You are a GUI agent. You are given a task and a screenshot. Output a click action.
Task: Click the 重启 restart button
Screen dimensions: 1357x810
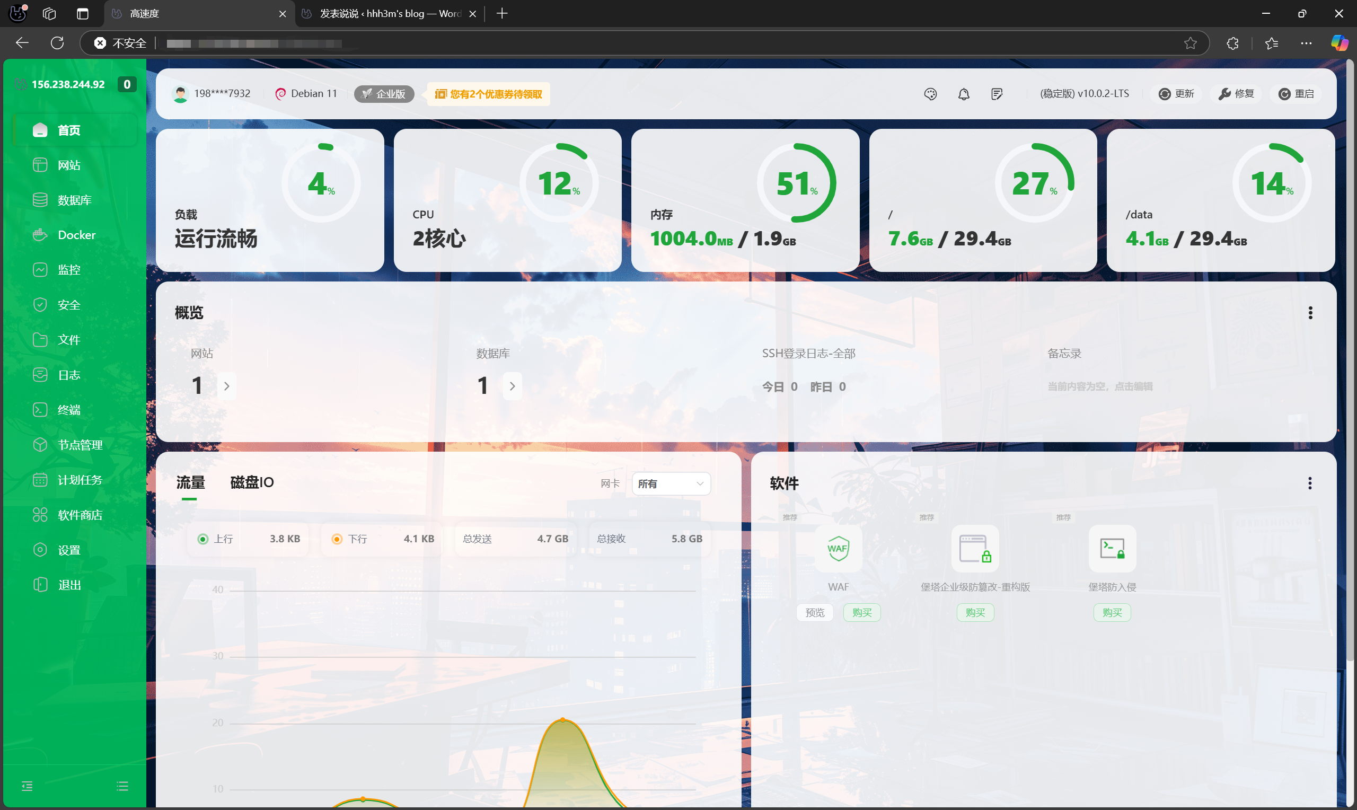1297,94
